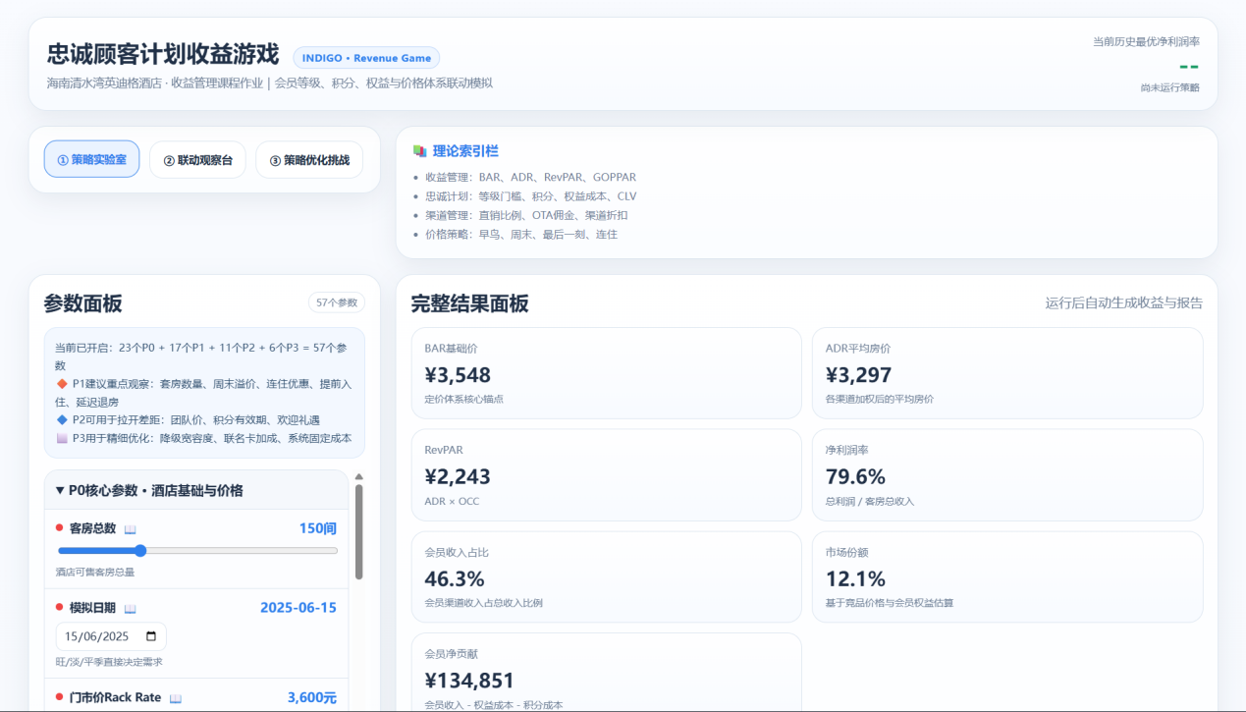Click the orange diamond P1 hint icon
Viewport: 1246px width, 712px height.
(x=62, y=384)
